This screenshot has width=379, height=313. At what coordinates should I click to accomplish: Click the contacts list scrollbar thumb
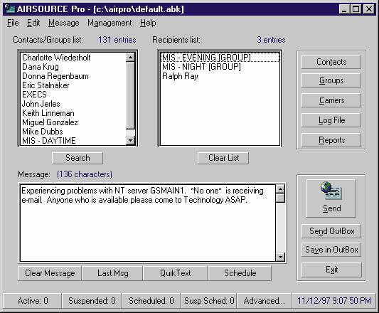pyautogui.click(x=130, y=95)
